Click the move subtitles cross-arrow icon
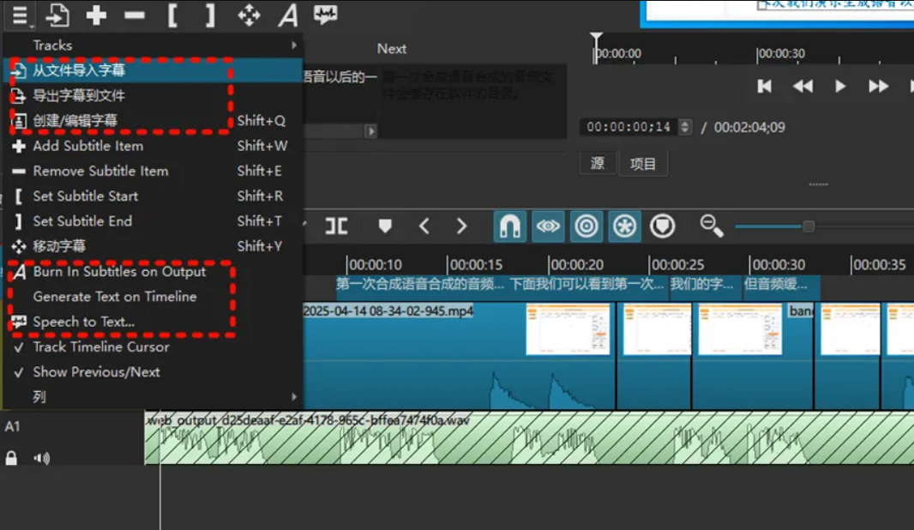 249,15
